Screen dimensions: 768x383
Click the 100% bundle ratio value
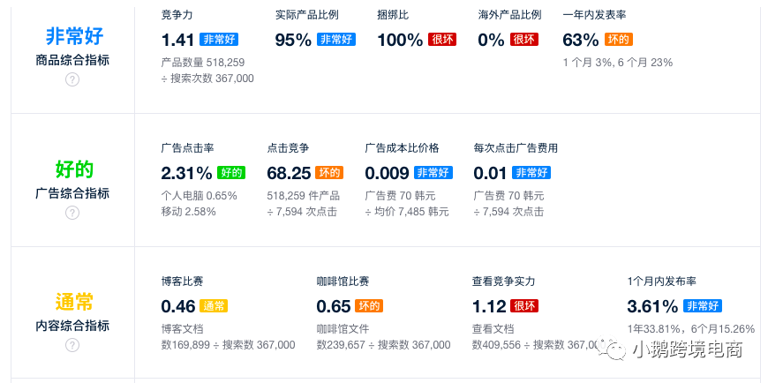pyautogui.click(x=400, y=40)
